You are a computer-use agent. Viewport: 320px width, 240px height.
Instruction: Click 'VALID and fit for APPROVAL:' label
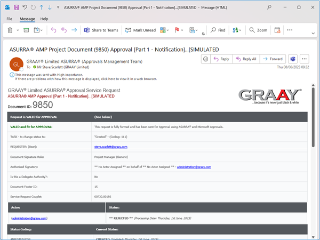(x=31, y=127)
